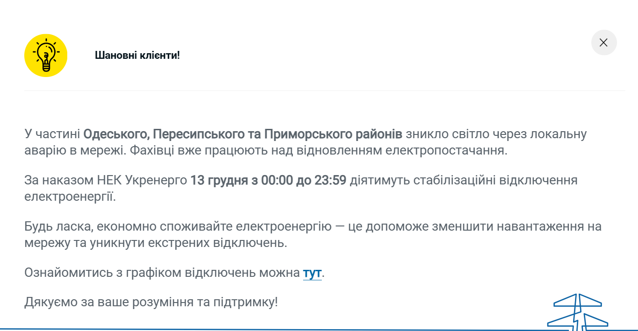The width and height of the screenshot is (638, 331).
Task: Click the grey circle around the close icon
Action: pyautogui.click(x=604, y=42)
